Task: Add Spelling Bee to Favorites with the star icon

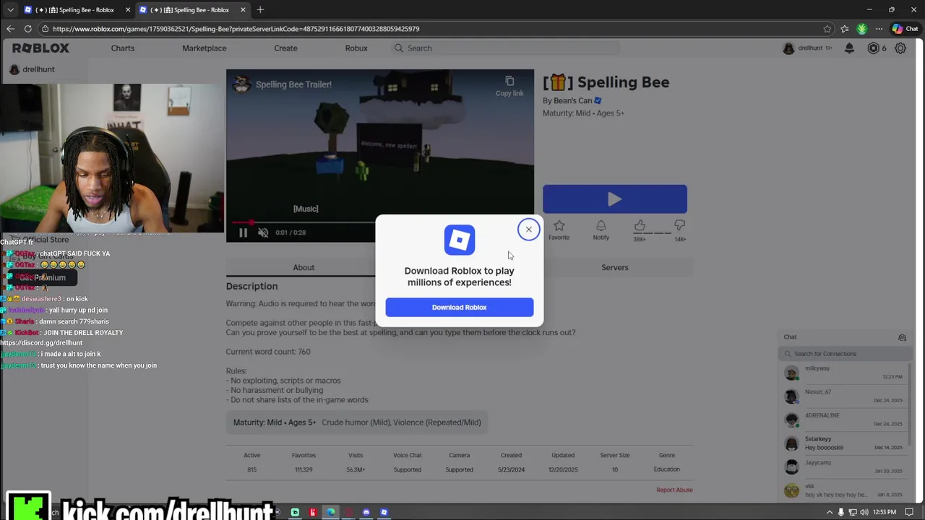Action: click(559, 226)
